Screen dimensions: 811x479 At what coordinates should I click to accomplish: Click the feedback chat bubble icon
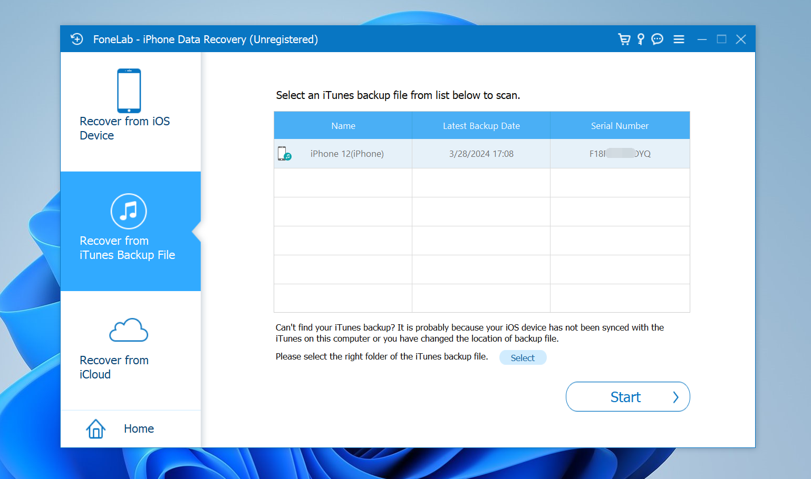click(x=657, y=39)
